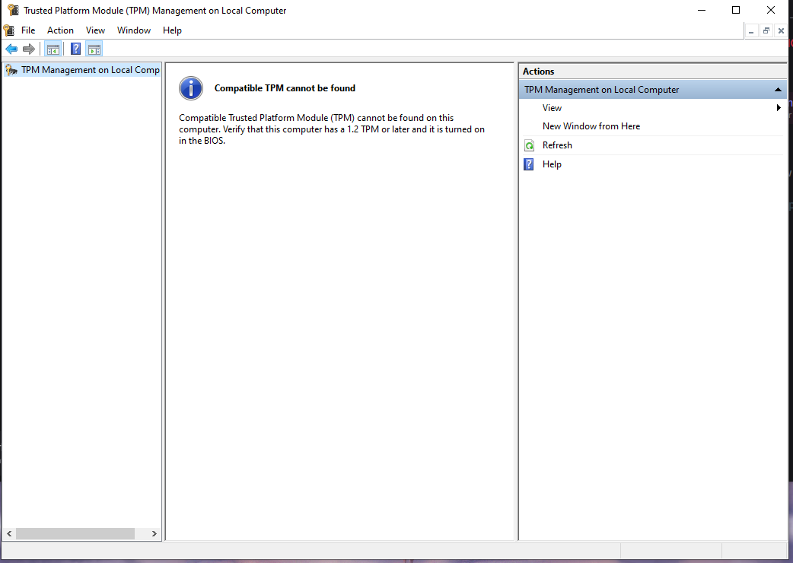Click Refresh in the Actions pane
The height and width of the screenshot is (563, 793).
pos(557,145)
